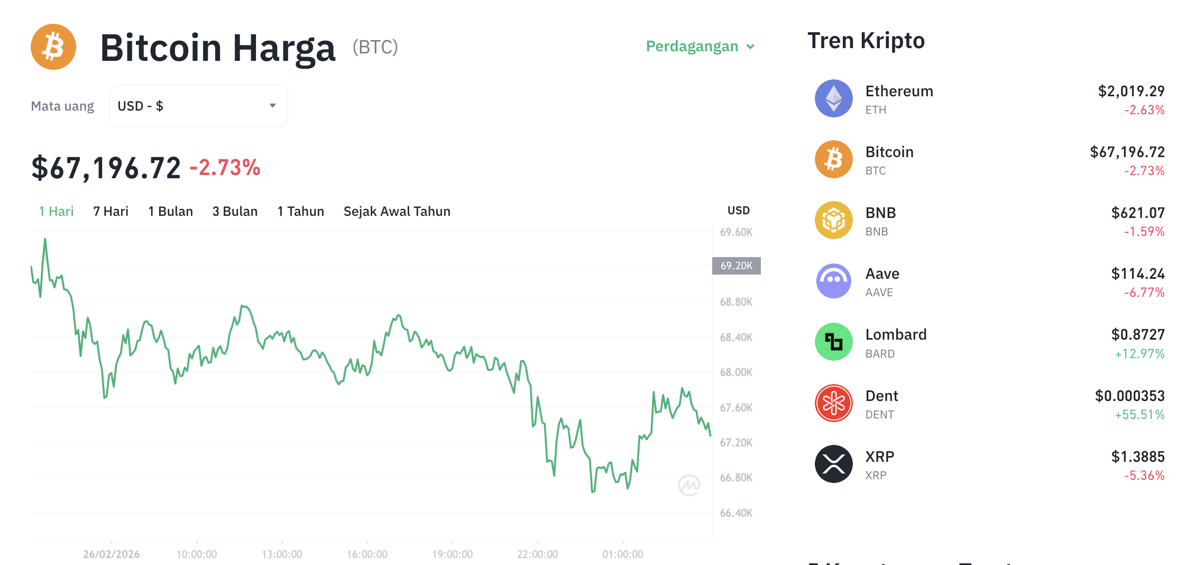Click the Bitcoin logo beside the page title
Screen dimensions: 1177x565
52,47
